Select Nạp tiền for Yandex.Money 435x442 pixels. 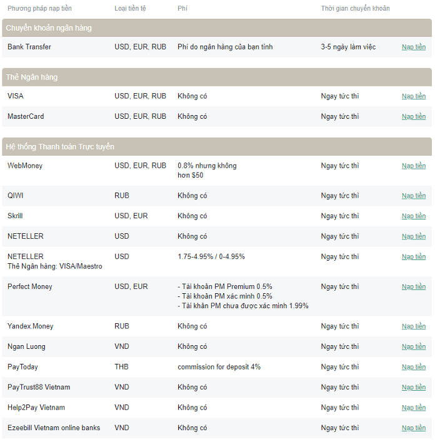click(413, 326)
